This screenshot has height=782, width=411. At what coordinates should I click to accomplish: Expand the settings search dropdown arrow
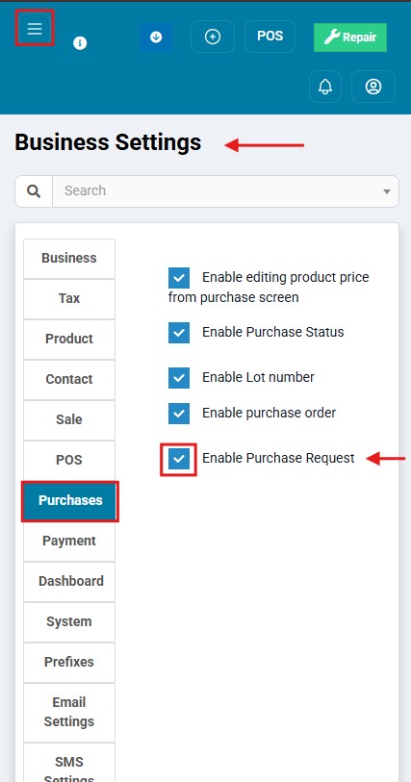[x=386, y=191]
